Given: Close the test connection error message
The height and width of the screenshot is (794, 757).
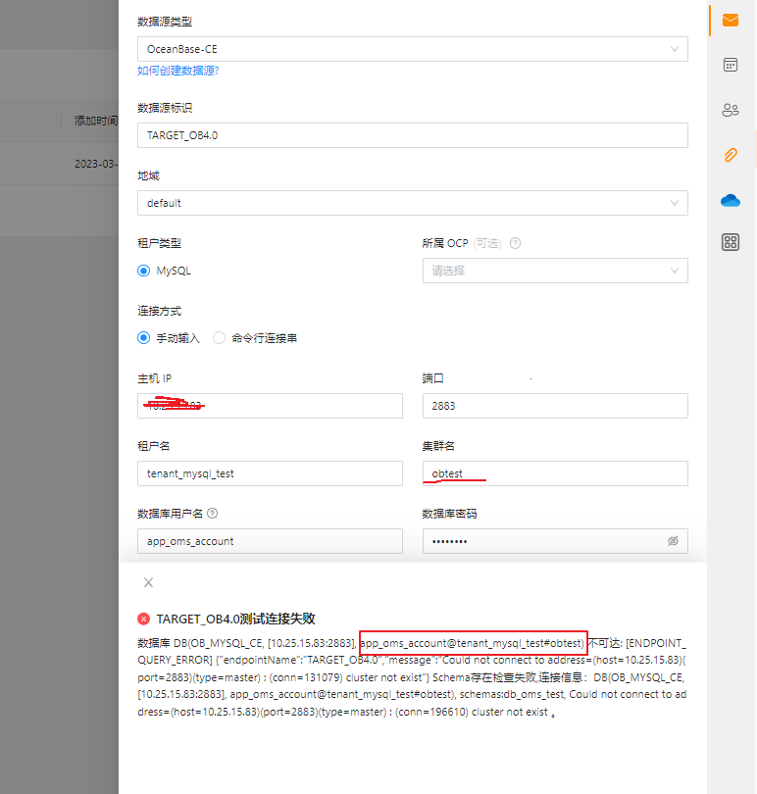Looking at the screenshot, I should click(148, 582).
